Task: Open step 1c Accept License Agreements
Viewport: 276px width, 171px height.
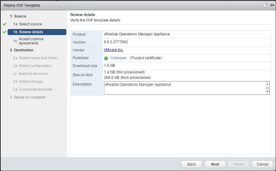Action: 28,41
